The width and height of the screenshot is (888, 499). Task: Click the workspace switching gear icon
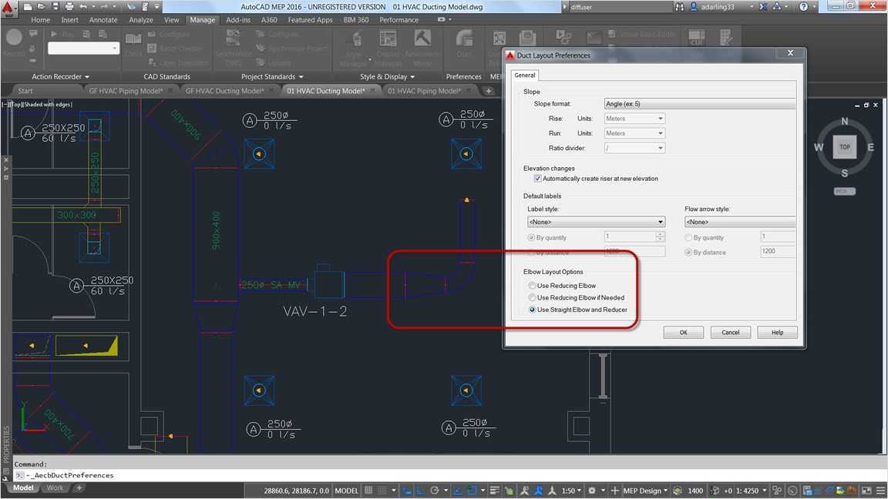coord(592,491)
